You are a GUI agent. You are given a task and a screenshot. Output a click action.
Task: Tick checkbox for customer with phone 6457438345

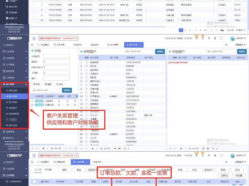point(87,96)
